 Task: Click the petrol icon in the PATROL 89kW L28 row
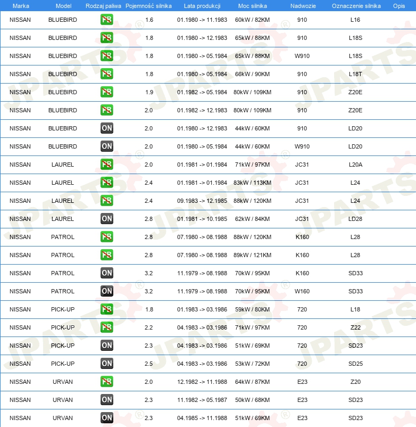pyautogui.click(x=106, y=255)
